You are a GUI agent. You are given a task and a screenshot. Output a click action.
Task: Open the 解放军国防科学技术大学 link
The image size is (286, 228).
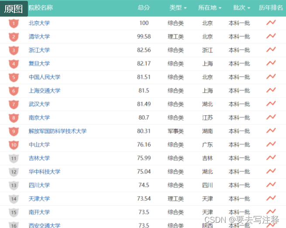click(x=58, y=131)
